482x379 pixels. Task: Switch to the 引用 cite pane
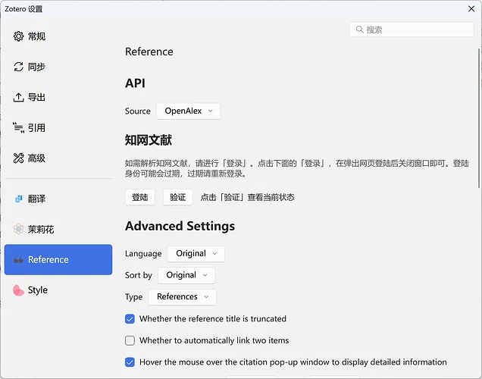click(58, 127)
